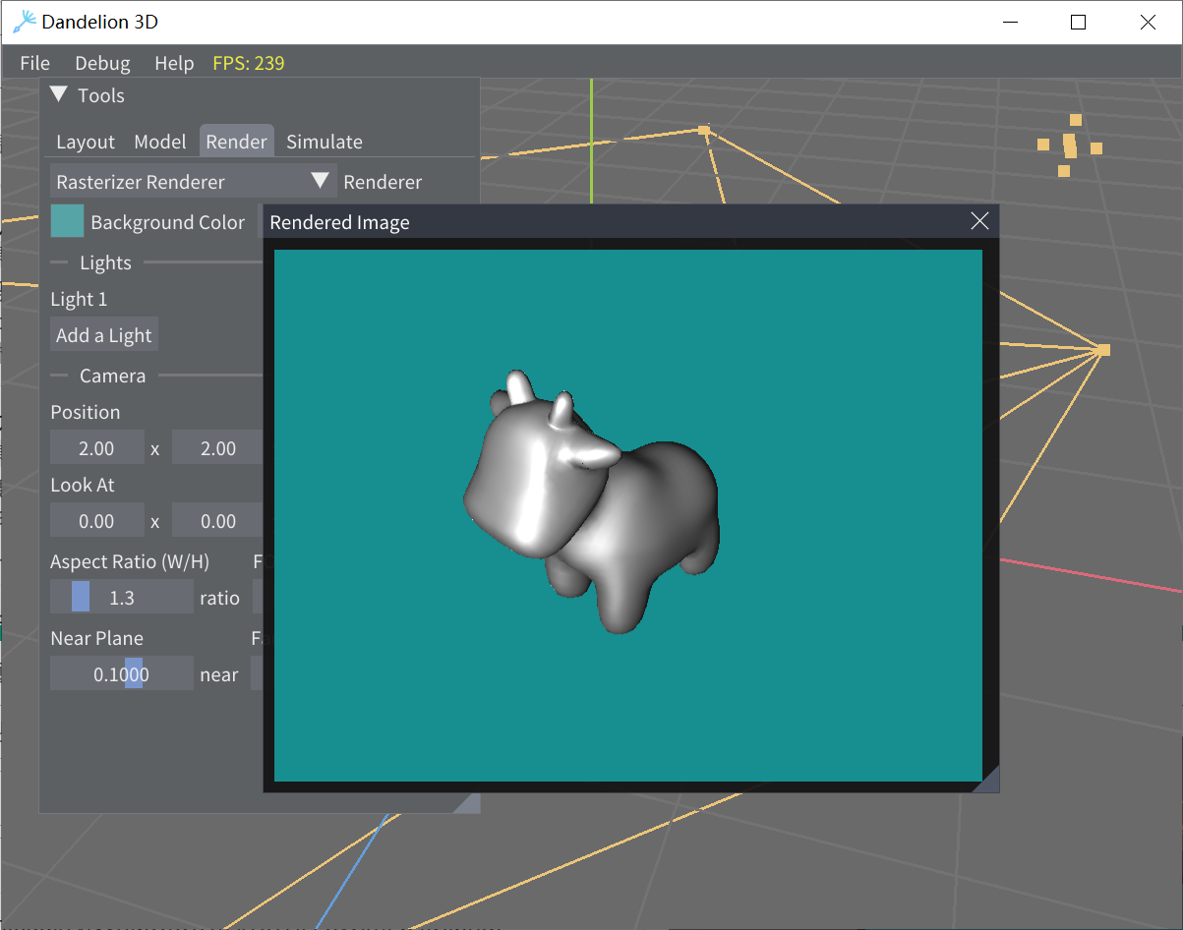Close the Rendered Image window
This screenshot has width=1183, height=930.
point(979,221)
